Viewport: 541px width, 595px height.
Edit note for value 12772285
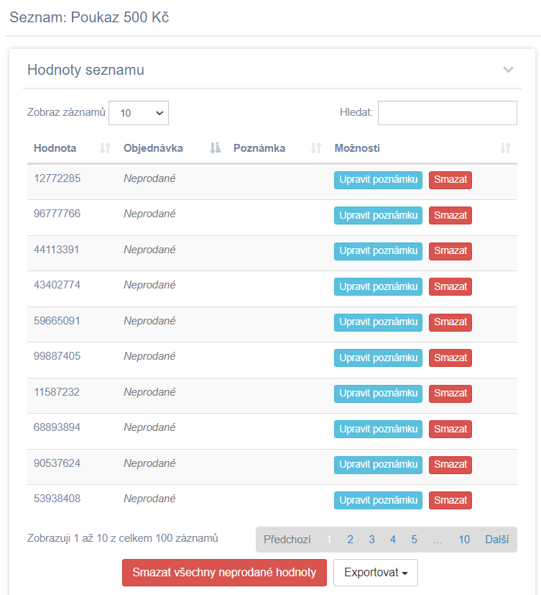378,180
